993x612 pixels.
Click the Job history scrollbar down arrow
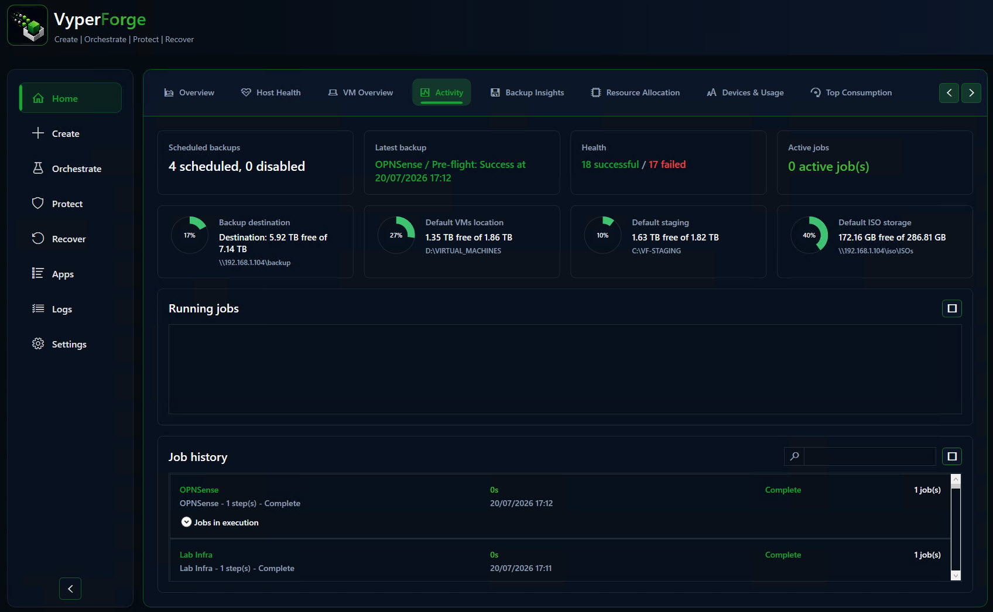[956, 576]
